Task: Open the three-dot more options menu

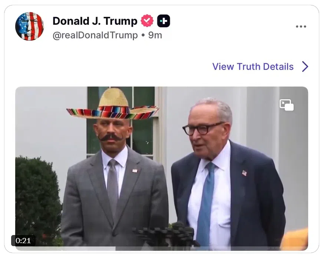Action: click(x=301, y=27)
